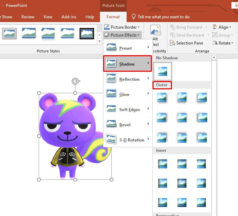Switch to the Format tab
Viewport: 238px width, 216px height.
coord(113,17)
